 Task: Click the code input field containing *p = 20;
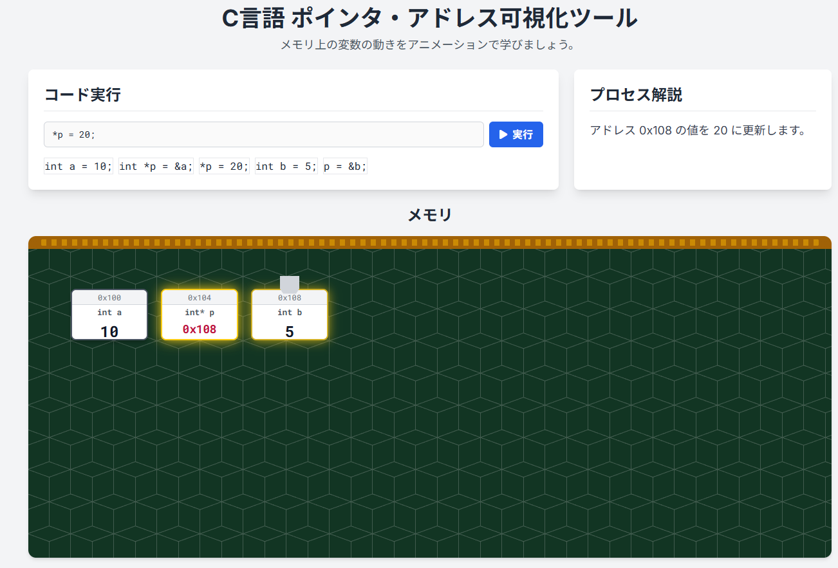(264, 134)
